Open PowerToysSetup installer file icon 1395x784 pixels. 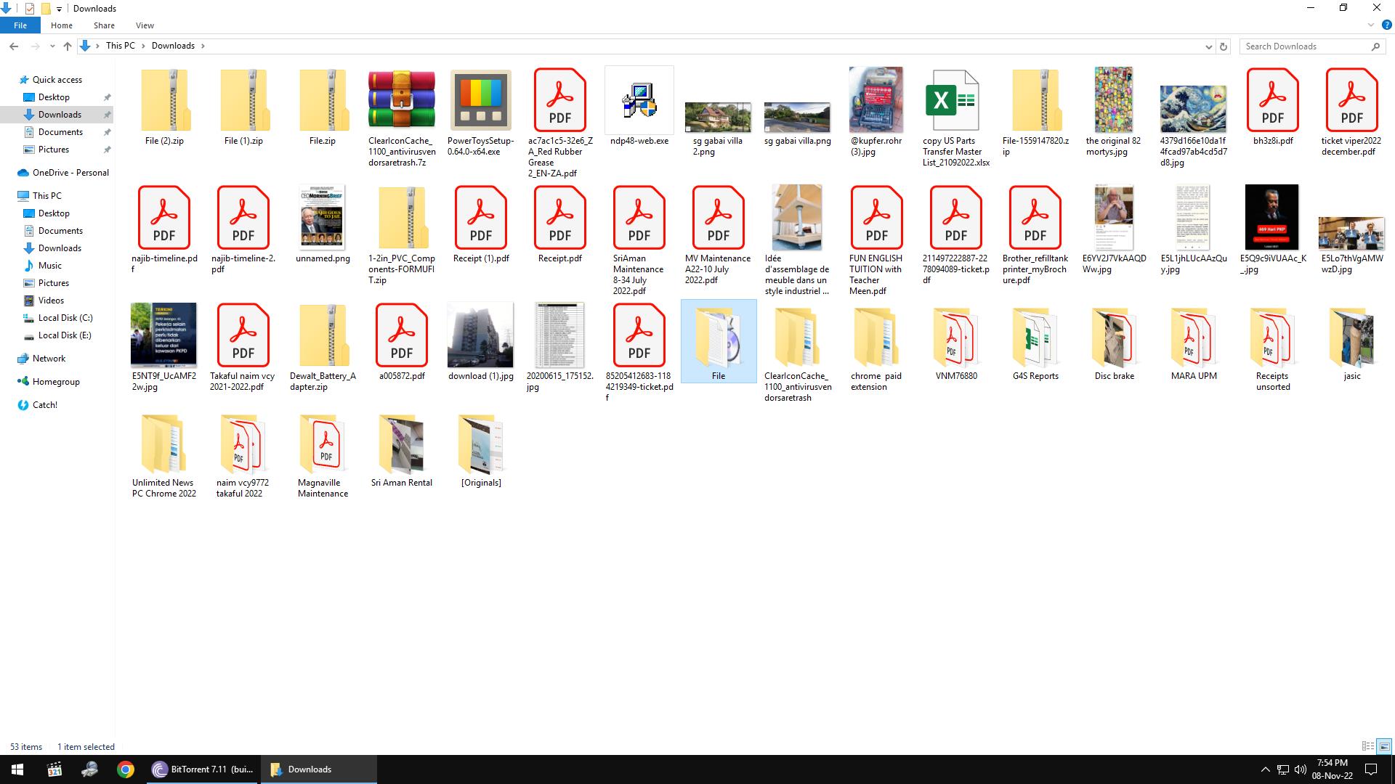coord(480,100)
